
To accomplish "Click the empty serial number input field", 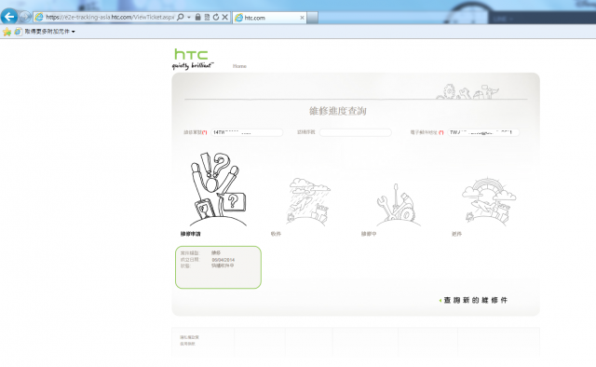I will coord(356,132).
